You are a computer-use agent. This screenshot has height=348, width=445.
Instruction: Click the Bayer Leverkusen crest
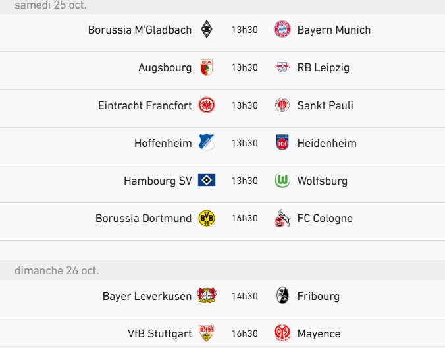207,296
